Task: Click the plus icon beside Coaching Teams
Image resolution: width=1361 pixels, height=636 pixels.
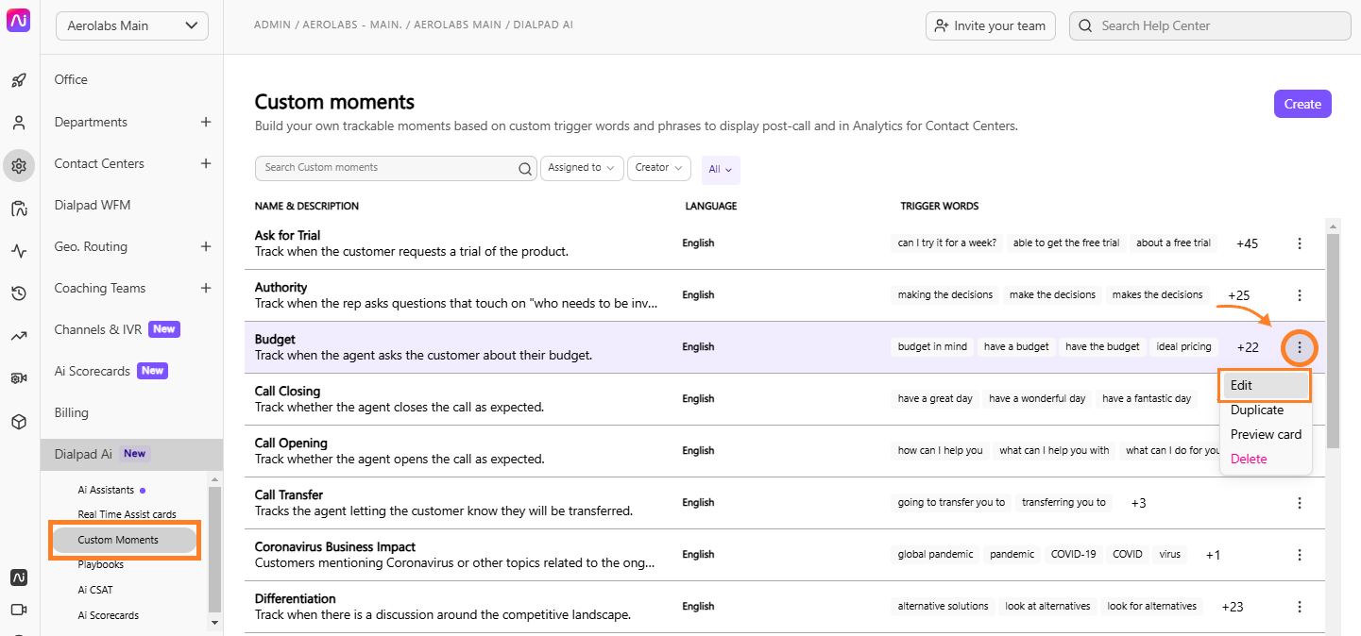Action: point(206,288)
